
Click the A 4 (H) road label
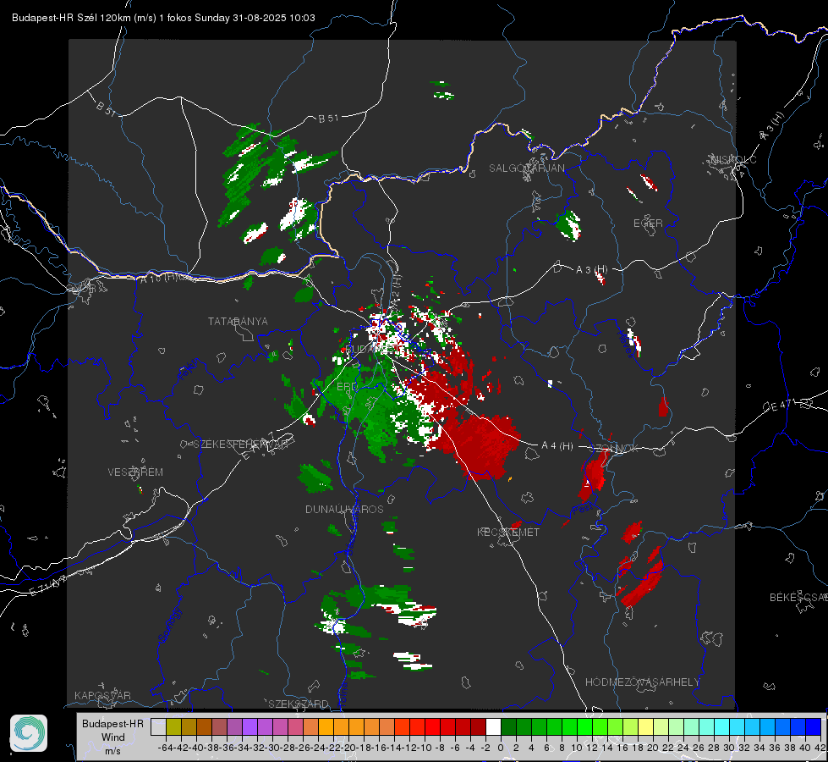557,446
